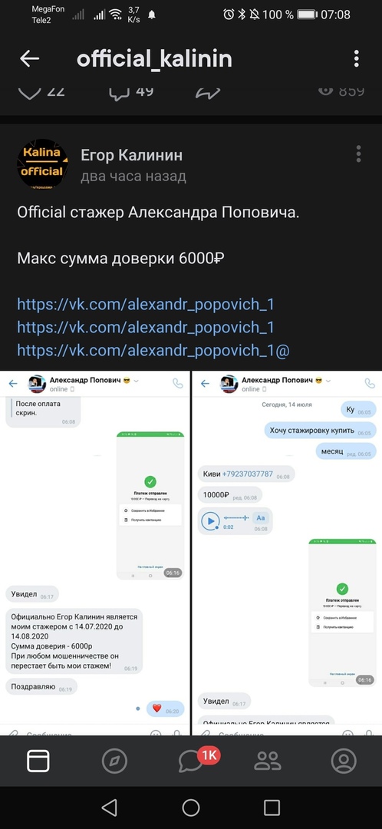
Task: Tap the Android recent apps square
Action: coord(272,808)
